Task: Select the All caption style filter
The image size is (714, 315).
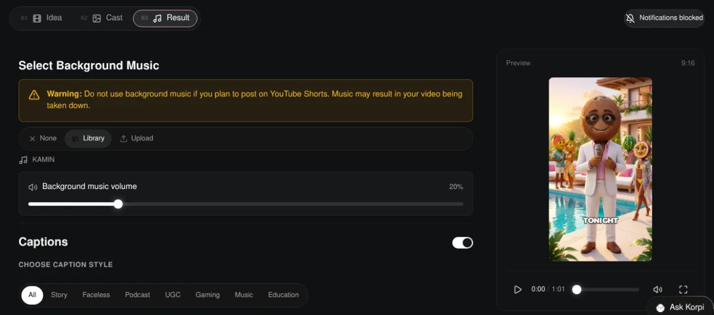Action: [32, 295]
